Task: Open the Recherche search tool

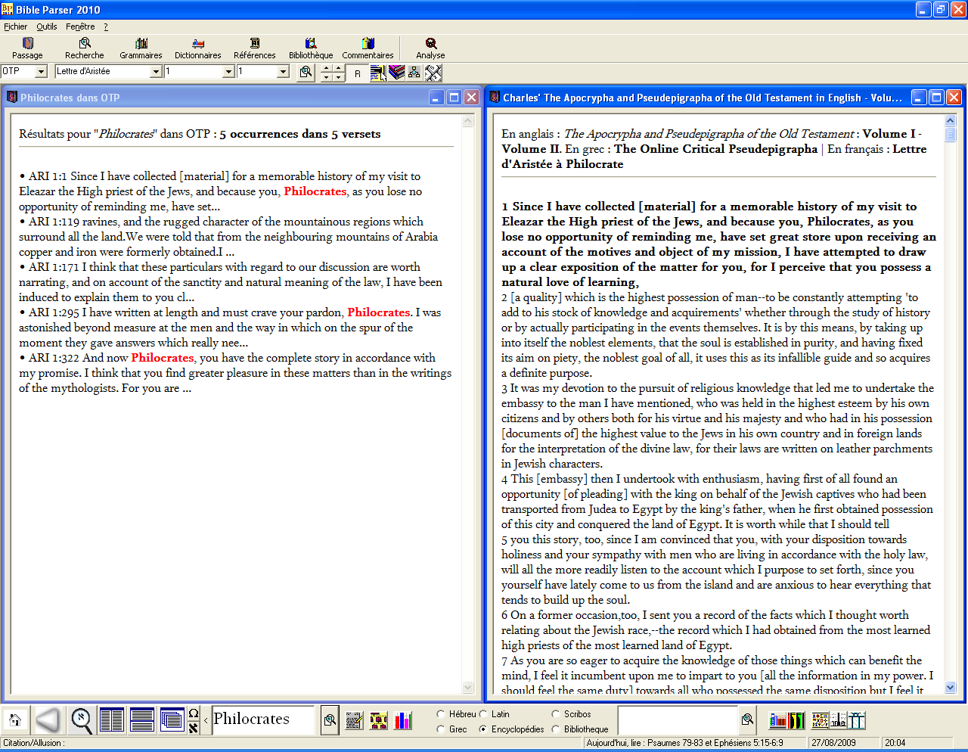Action: tap(85, 48)
